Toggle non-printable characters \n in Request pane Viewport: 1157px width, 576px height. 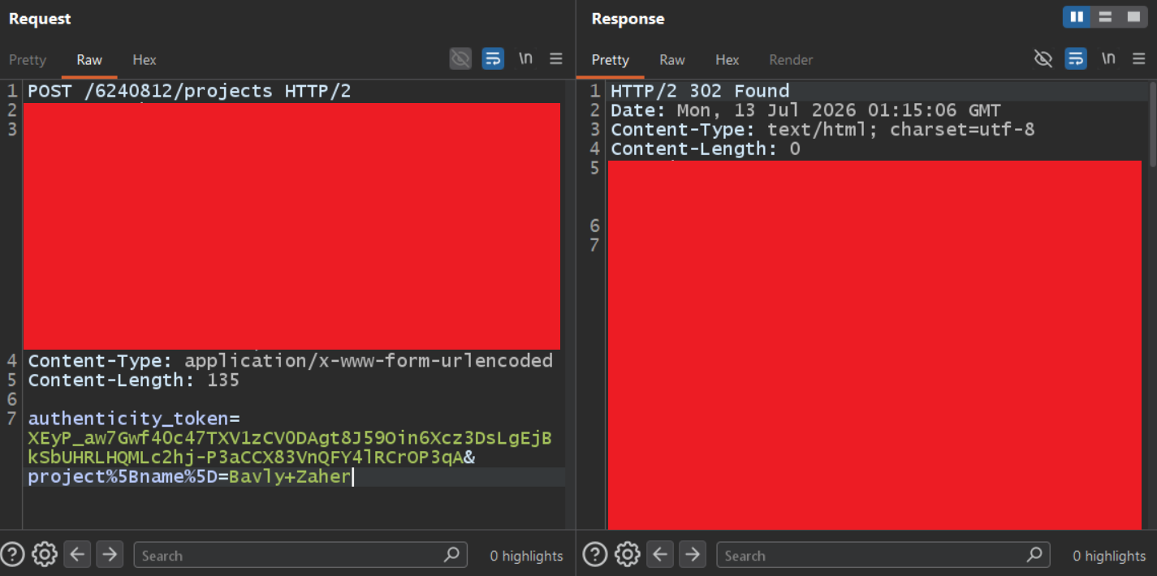tap(526, 58)
